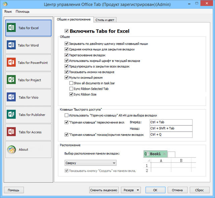Select the Tabs for Publisher icon
The image size is (215, 198).
tap(11, 115)
